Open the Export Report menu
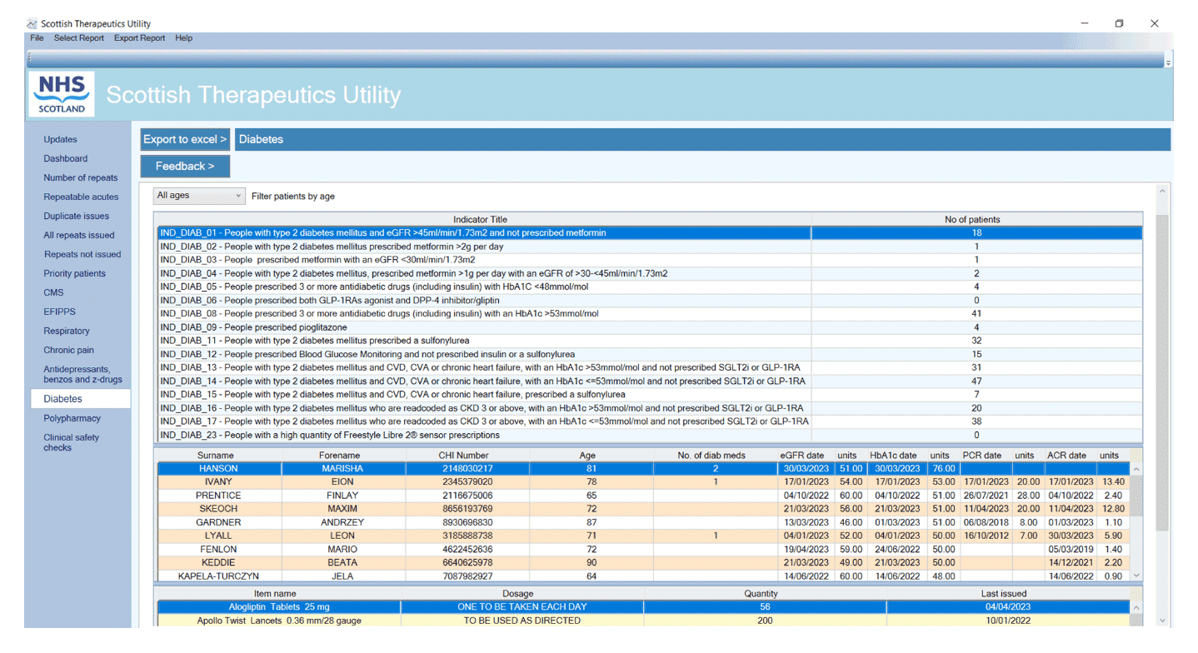This screenshot has width=1198, height=653. tap(139, 38)
